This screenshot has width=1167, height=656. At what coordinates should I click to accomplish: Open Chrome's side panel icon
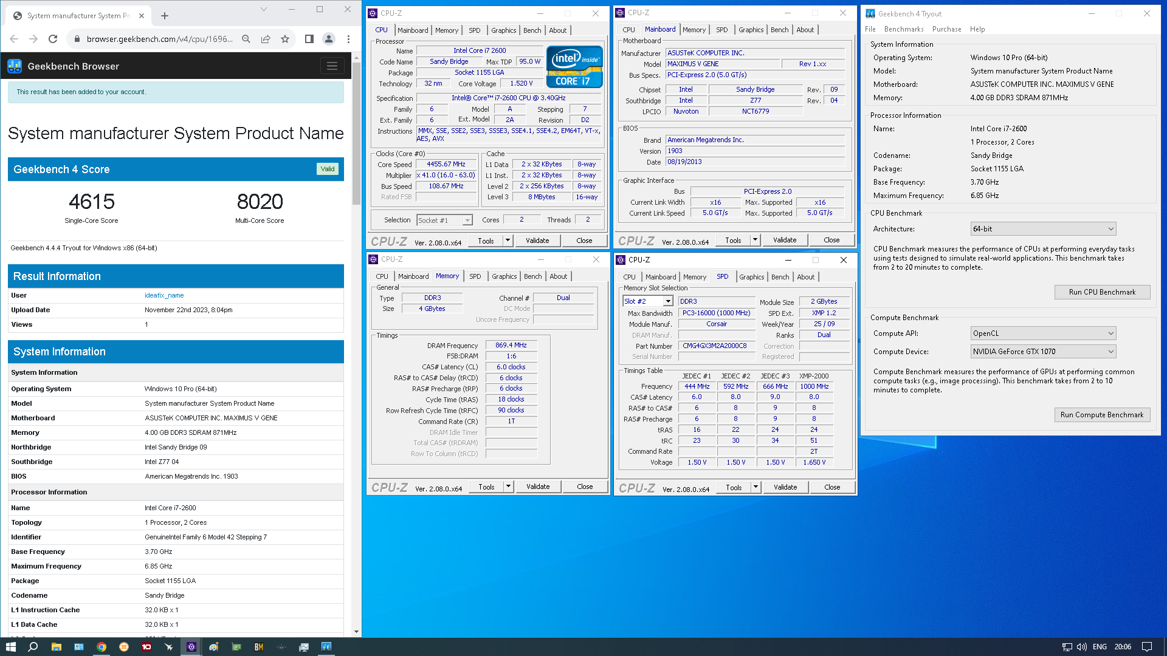309,39
